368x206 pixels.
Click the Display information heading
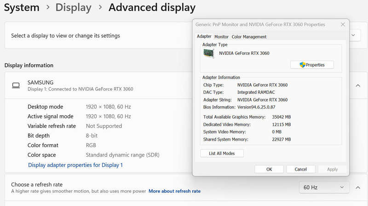(x=29, y=65)
